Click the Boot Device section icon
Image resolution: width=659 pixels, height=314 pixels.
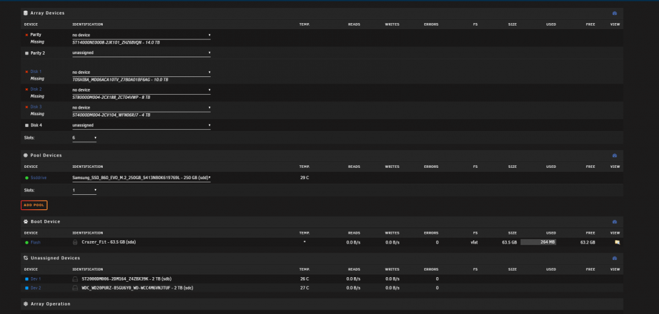[x=26, y=222]
